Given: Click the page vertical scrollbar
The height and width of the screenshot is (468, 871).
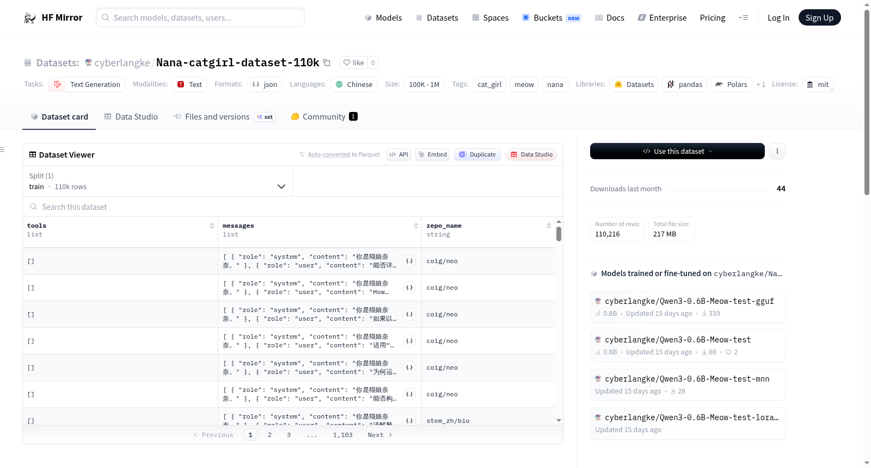Looking at the screenshot, I should (x=867, y=102).
